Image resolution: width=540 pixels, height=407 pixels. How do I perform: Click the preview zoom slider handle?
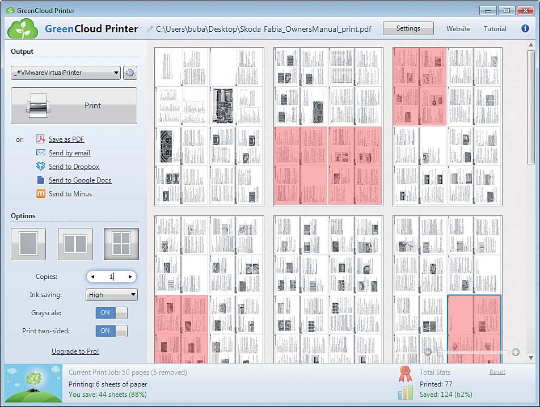440,352
